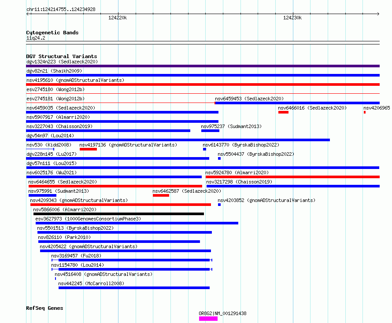The height and width of the screenshot is (323, 392).
Task: Click the 124230k ruler position label
Action: click(x=292, y=18)
